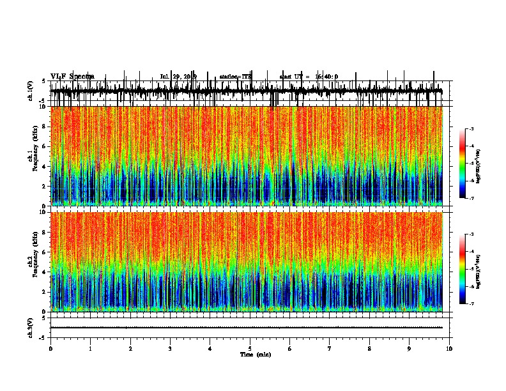This screenshot has width=506, height=391.
Task: Click time axis tick label '3'
Action: tap(170, 349)
